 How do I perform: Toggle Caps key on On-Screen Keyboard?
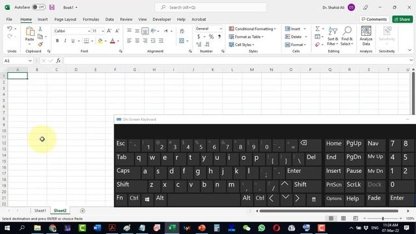[x=127, y=172]
